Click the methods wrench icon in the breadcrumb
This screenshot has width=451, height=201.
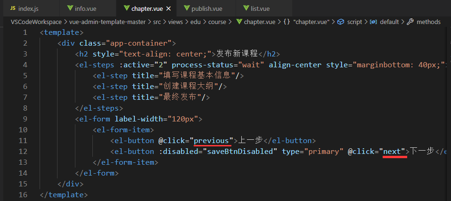[410, 22]
